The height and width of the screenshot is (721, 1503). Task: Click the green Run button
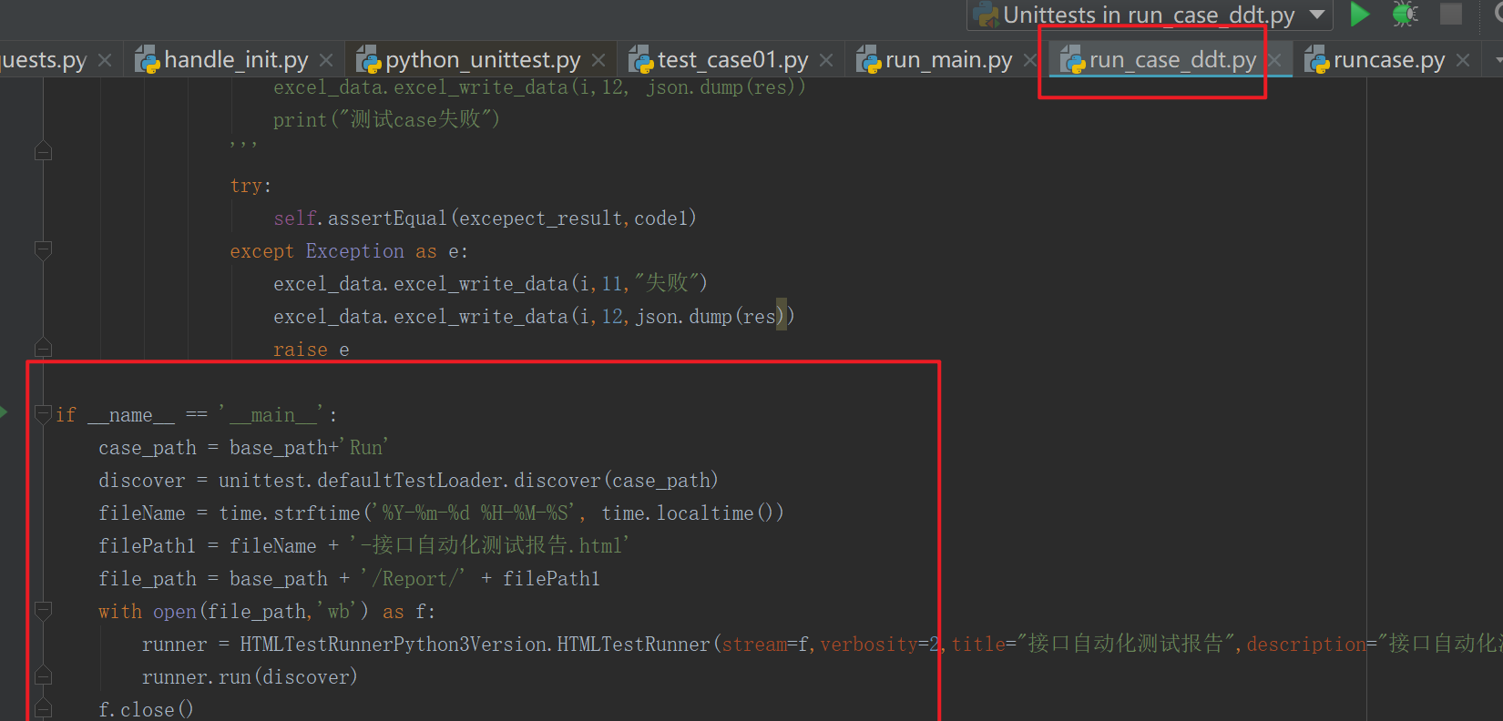pyautogui.click(x=1359, y=15)
